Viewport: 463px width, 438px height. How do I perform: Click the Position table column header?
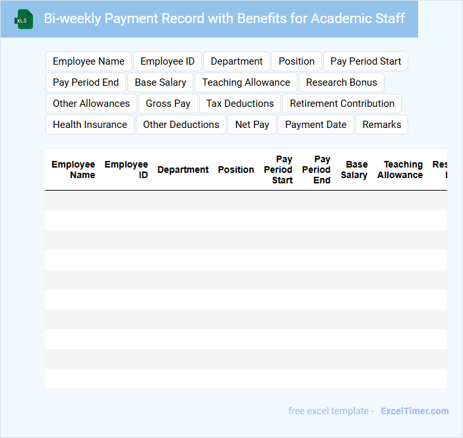click(236, 170)
